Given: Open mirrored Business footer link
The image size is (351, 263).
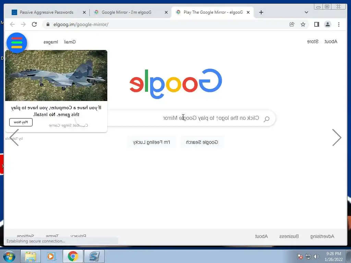Looking at the screenshot, I should (x=289, y=236).
